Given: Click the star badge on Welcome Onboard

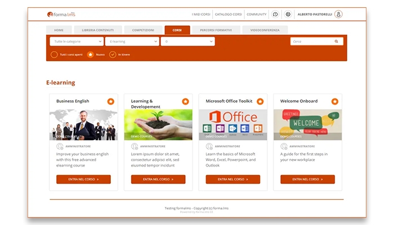Looking at the screenshot, I should [335, 101].
